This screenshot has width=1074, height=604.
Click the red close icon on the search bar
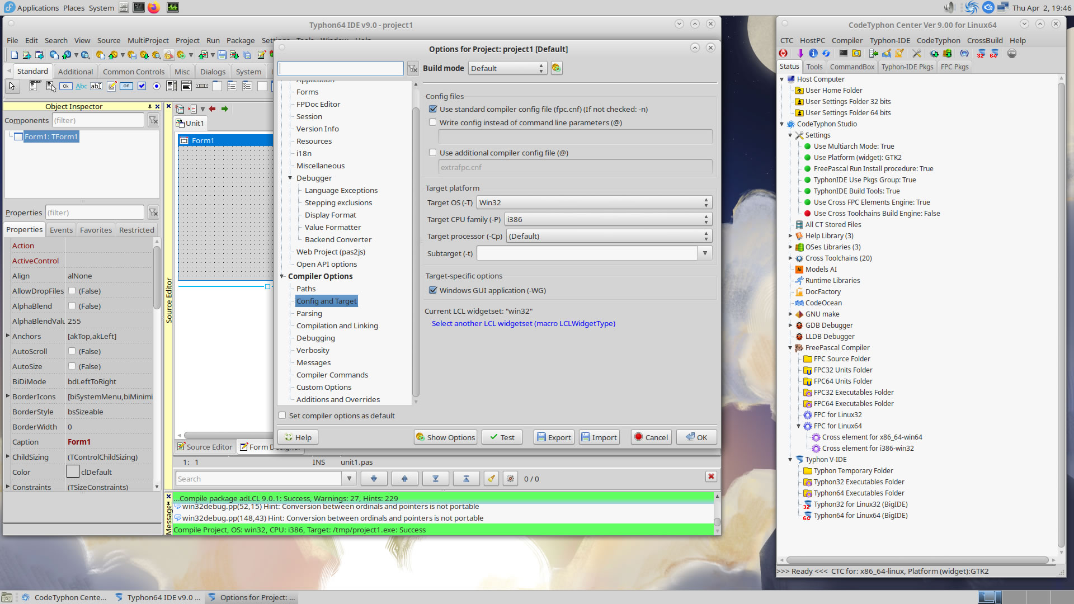coord(711,476)
